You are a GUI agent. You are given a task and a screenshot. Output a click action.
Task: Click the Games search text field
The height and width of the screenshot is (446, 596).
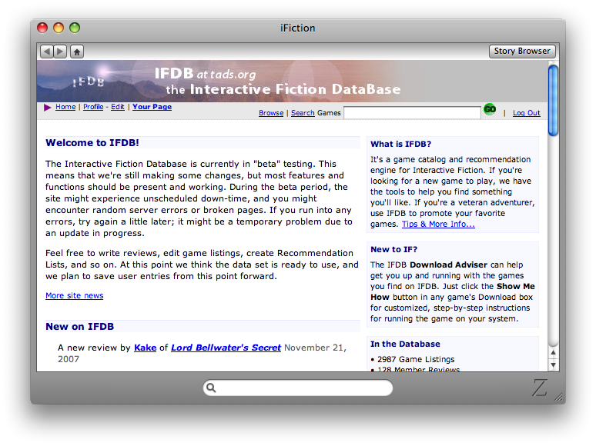412,113
